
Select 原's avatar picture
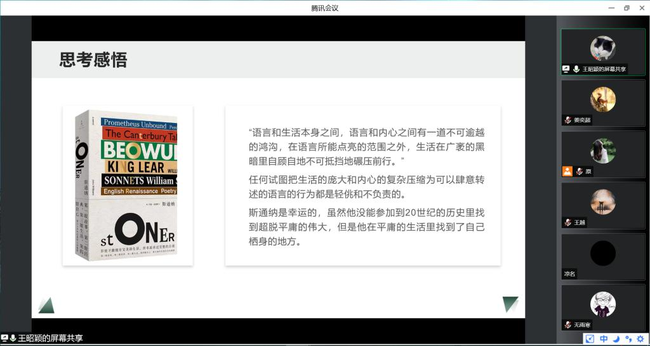(603, 151)
